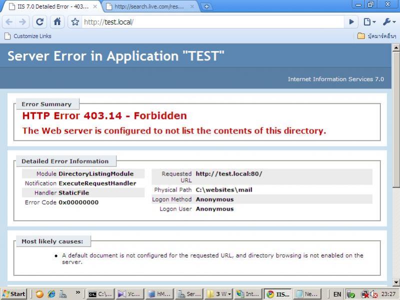
Task: Expand quick launch overflow chevron
Action: 78,292
